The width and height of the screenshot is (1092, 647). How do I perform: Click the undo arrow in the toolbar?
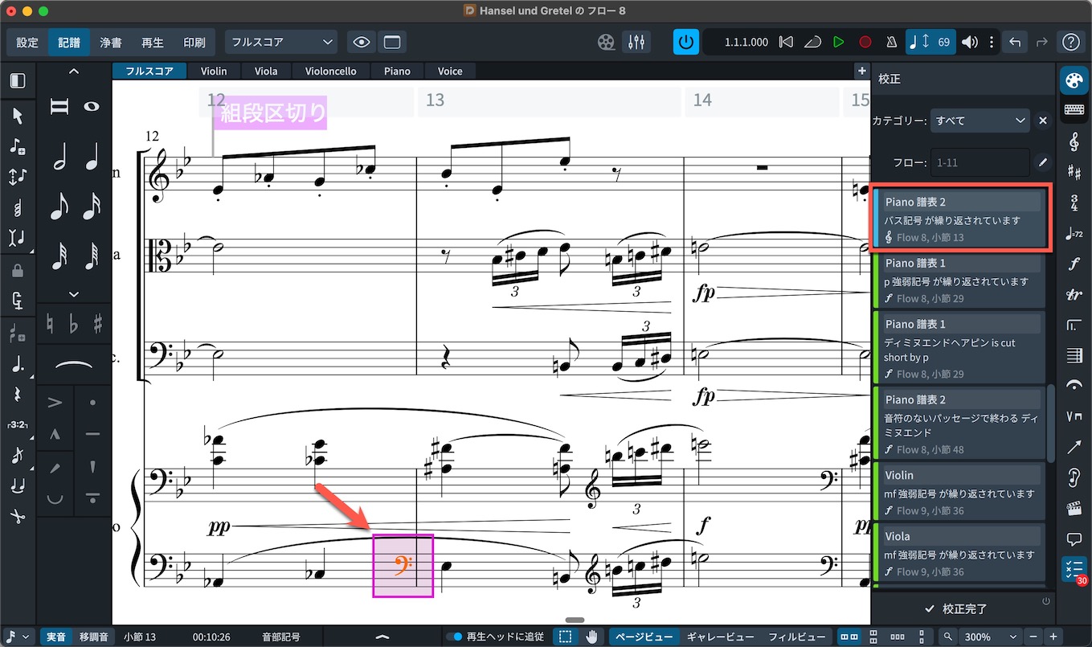1015,42
